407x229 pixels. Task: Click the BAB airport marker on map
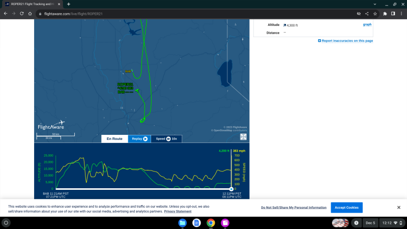[x=128, y=71]
